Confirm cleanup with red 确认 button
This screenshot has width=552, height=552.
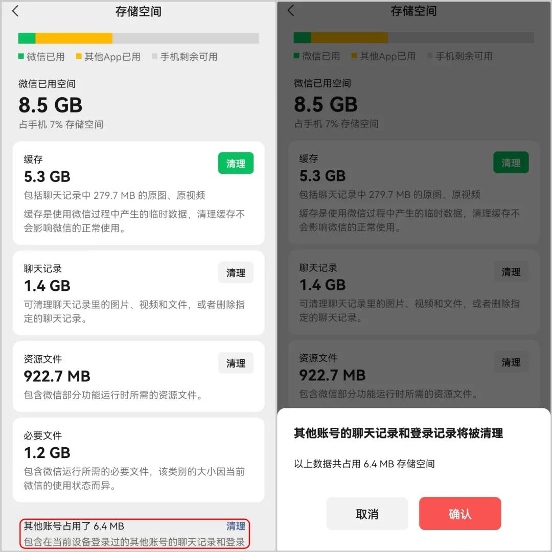pyautogui.click(x=460, y=513)
